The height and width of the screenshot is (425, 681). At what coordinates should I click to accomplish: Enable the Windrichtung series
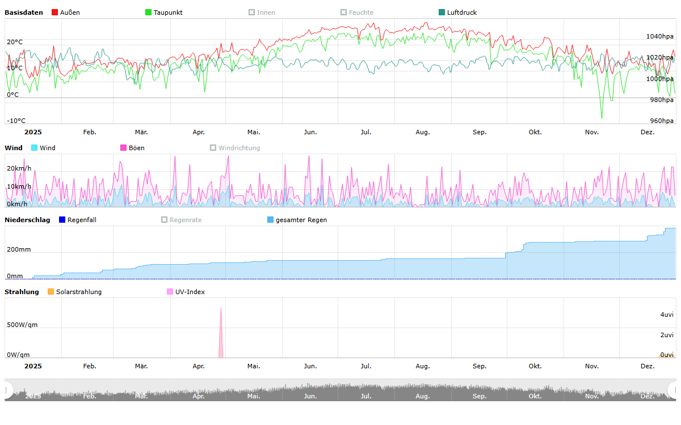pos(213,148)
